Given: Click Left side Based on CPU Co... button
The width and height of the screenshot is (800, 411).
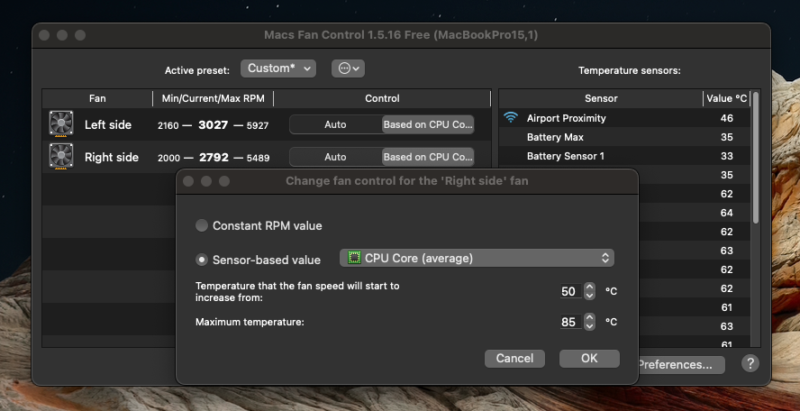Looking at the screenshot, I should [428, 124].
